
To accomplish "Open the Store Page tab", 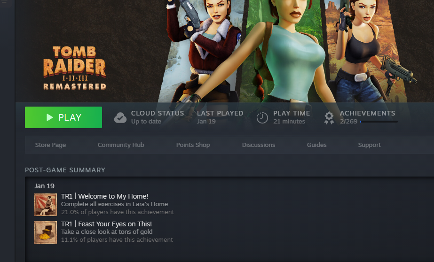I will click(50, 145).
